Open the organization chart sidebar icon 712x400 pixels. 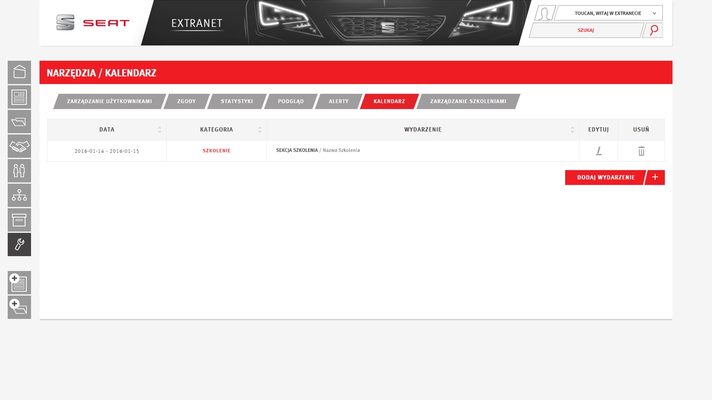[x=19, y=195]
